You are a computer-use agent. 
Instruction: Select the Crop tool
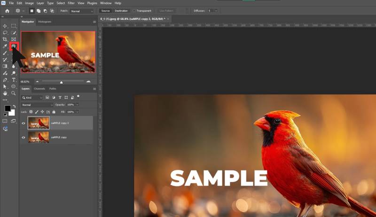point(5,39)
